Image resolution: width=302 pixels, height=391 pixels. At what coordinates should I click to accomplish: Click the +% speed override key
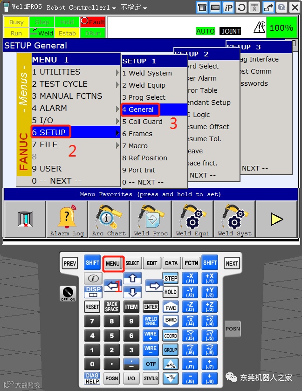(171, 364)
